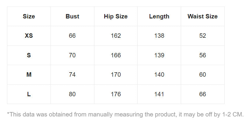Viewport: 250px width, 122px height.
Task: Select the M size row label
Action: click(29, 75)
